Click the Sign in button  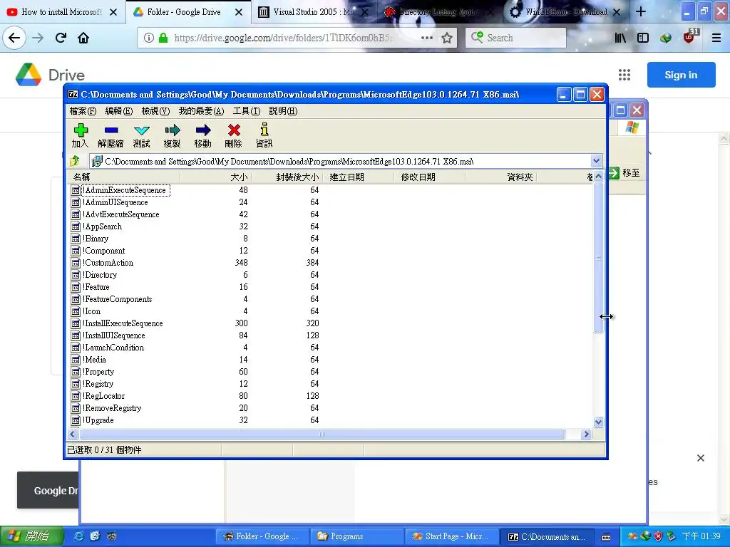(681, 75)
